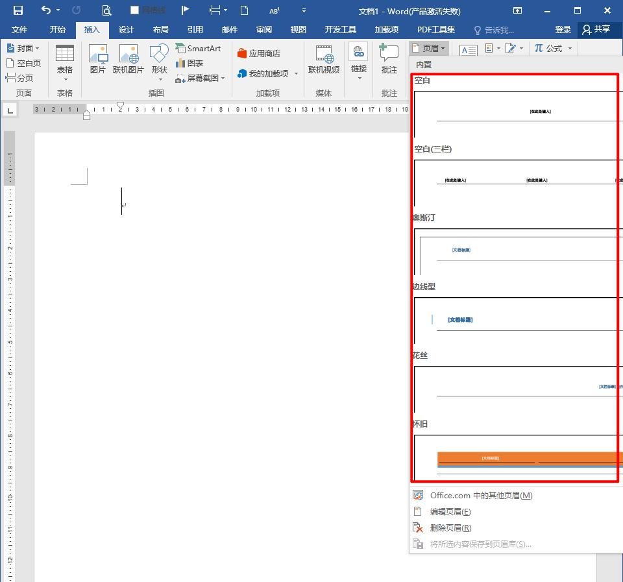Image resolution: width=623 pixels, height=582 pixels.
Task: Click the 登录 sign-in button
Action: coord(563,30)
